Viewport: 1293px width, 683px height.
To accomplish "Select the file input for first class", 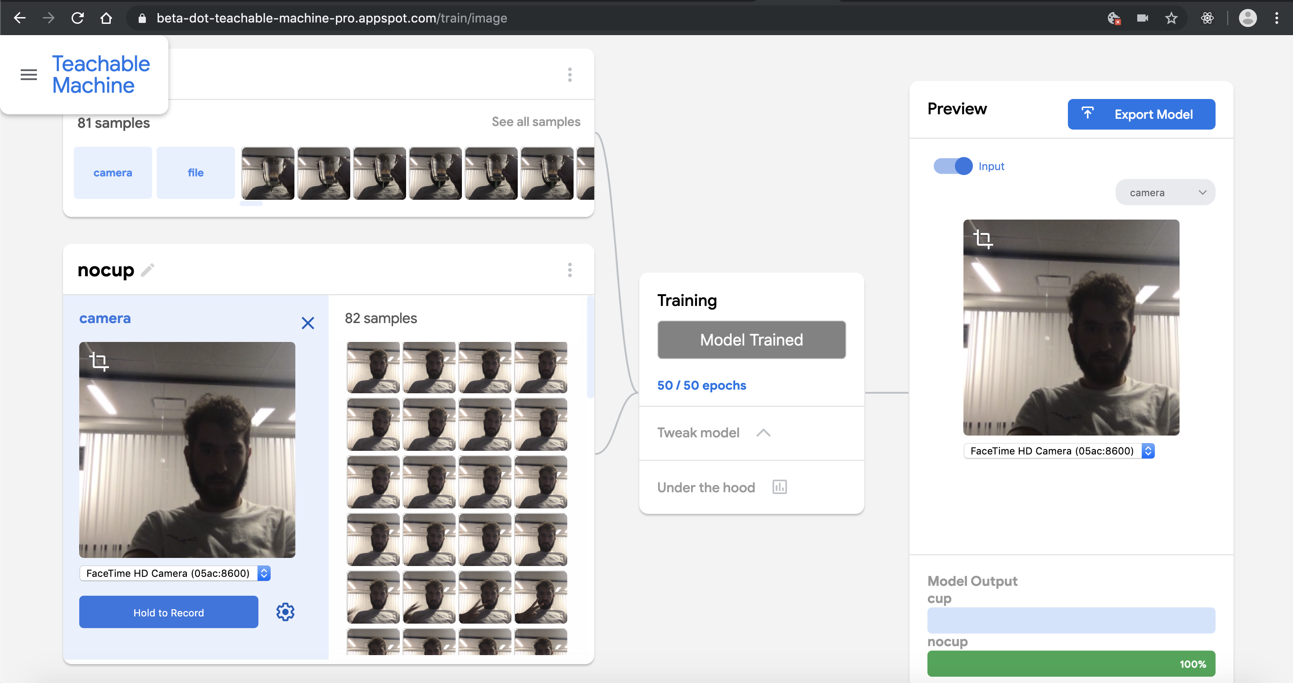I will coord(195,172).
